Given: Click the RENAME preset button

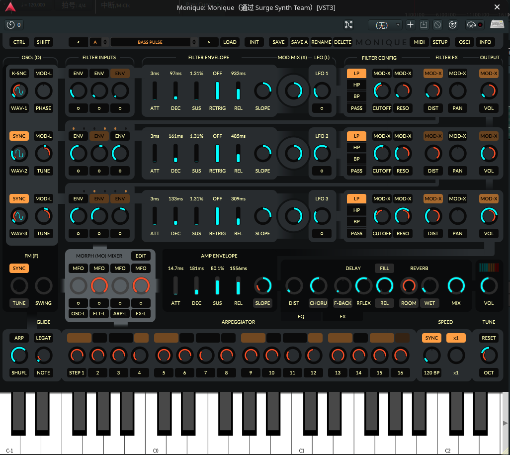Looking at the screenshot, I should click(321, 42).
